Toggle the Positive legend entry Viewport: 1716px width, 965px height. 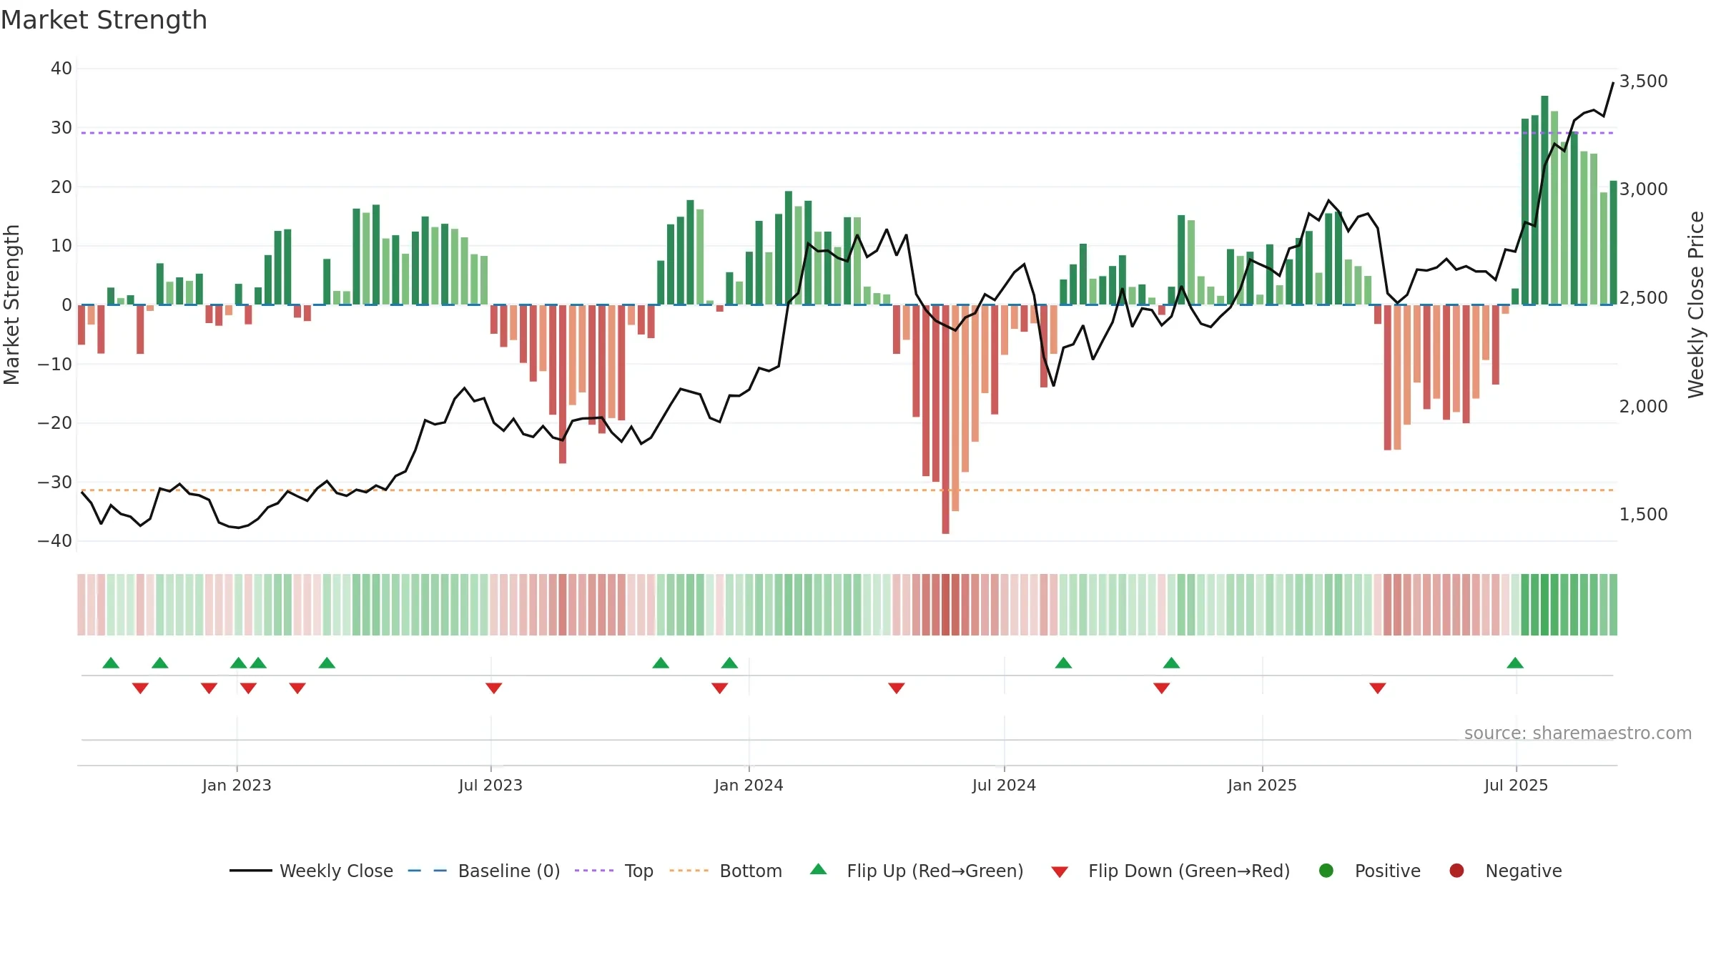[x=1369, y=871]
